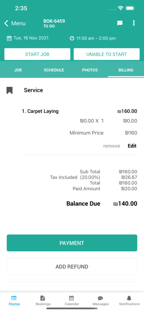Tap the calendar icon beside the date
The height and width of the screenshot is (312, 144).
9,38
